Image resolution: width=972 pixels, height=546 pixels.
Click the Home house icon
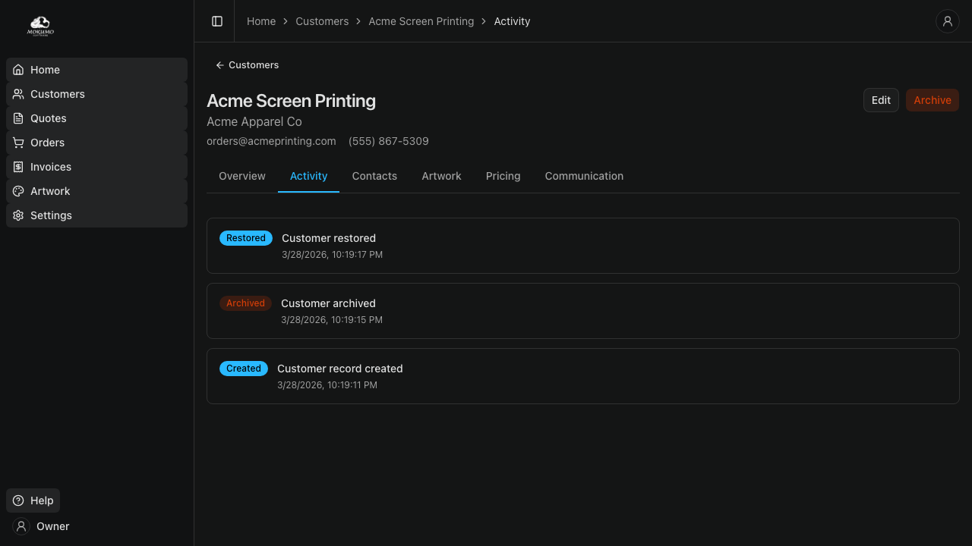19,70
